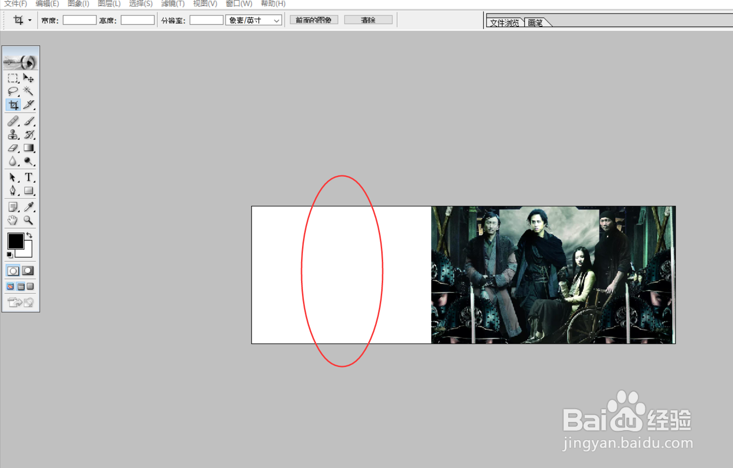Open the 选择(S) menu

pos(141,4)
